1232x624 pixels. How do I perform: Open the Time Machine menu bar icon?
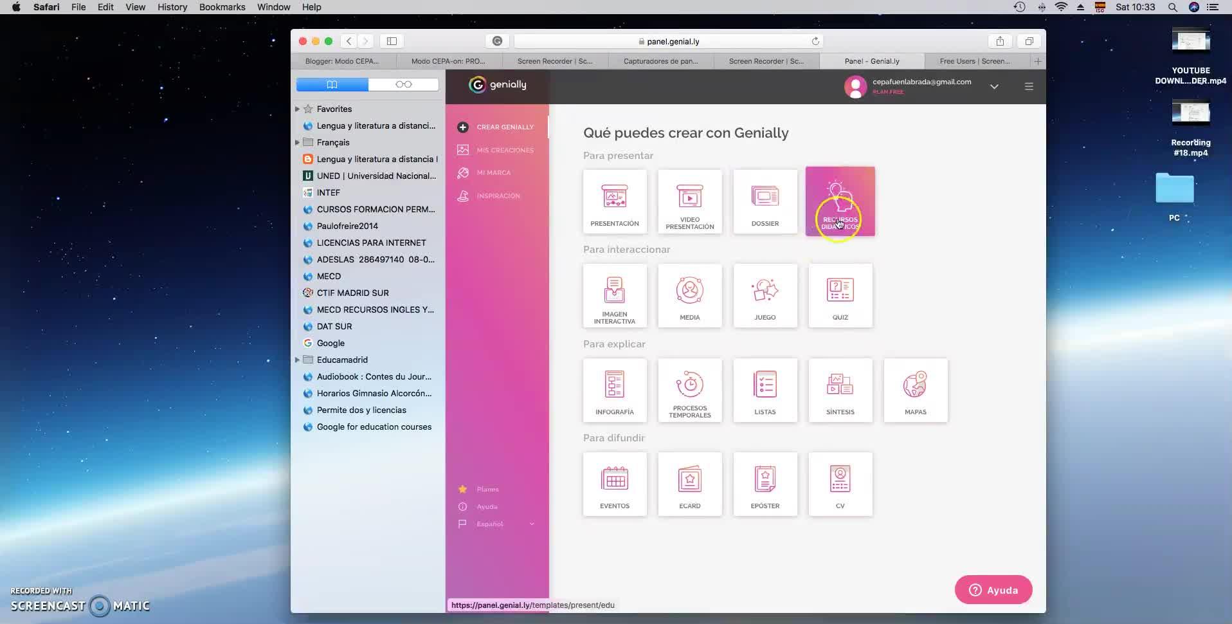pos(1020,7)
